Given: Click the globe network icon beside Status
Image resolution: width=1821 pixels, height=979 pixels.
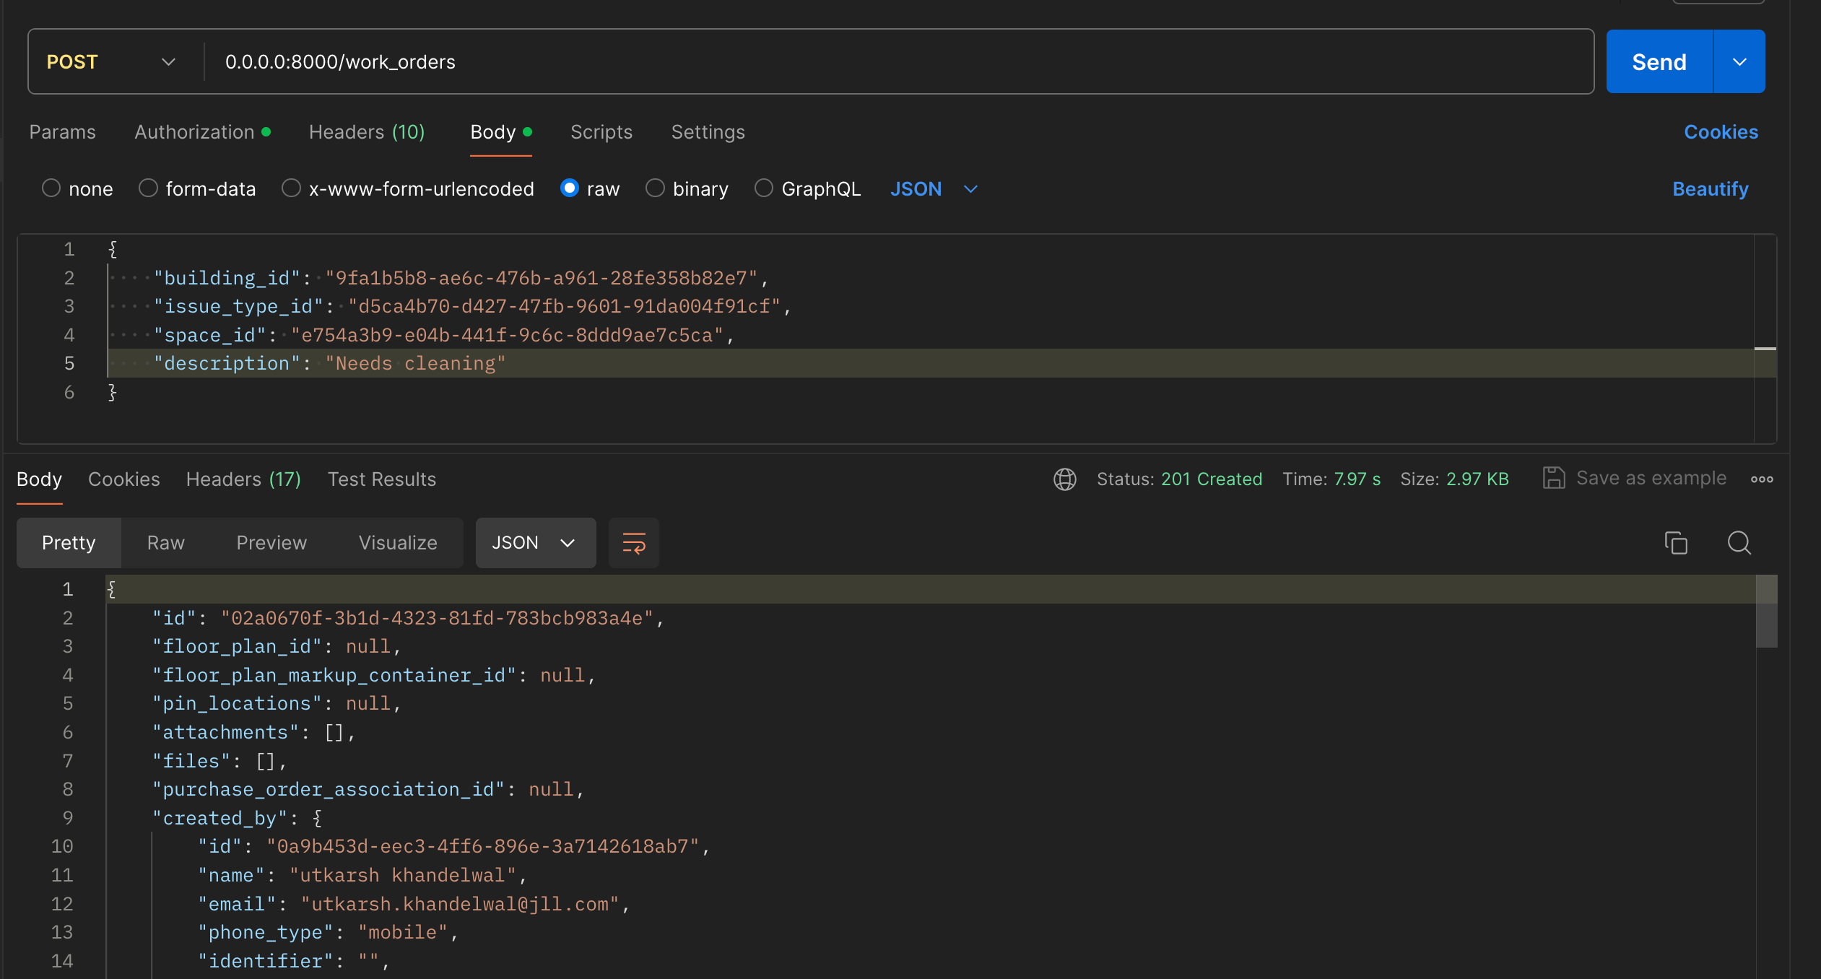Looking at the screenshot, I should [x=1064, y=479].
